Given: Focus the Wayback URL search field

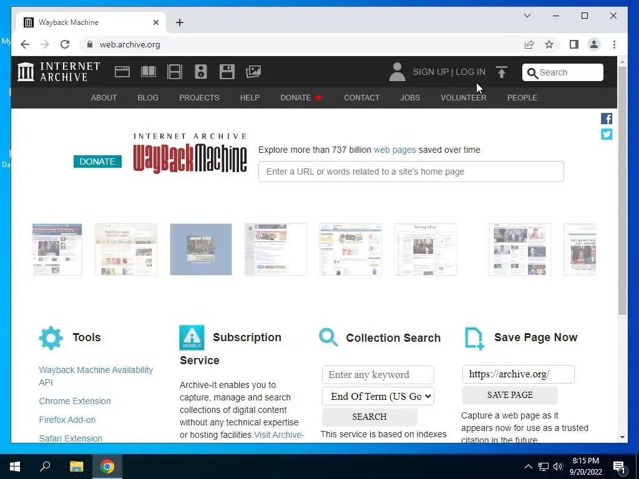Looking at the screenshot, I should pos(411,172).
